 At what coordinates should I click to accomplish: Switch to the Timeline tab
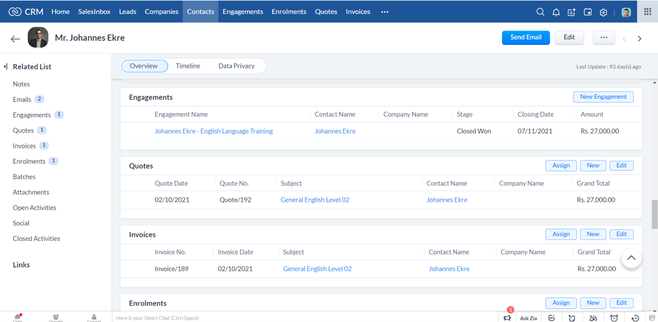click(188, 66)
